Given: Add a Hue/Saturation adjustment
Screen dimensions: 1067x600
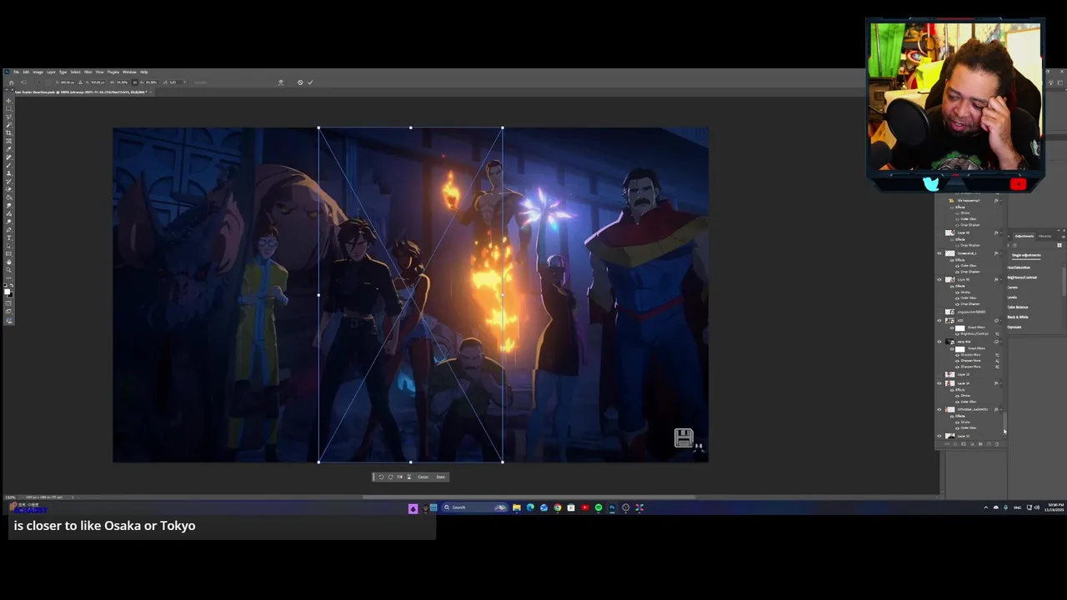Looking at the screenshot, I should pyautogui.click(x=1019, y=267).
